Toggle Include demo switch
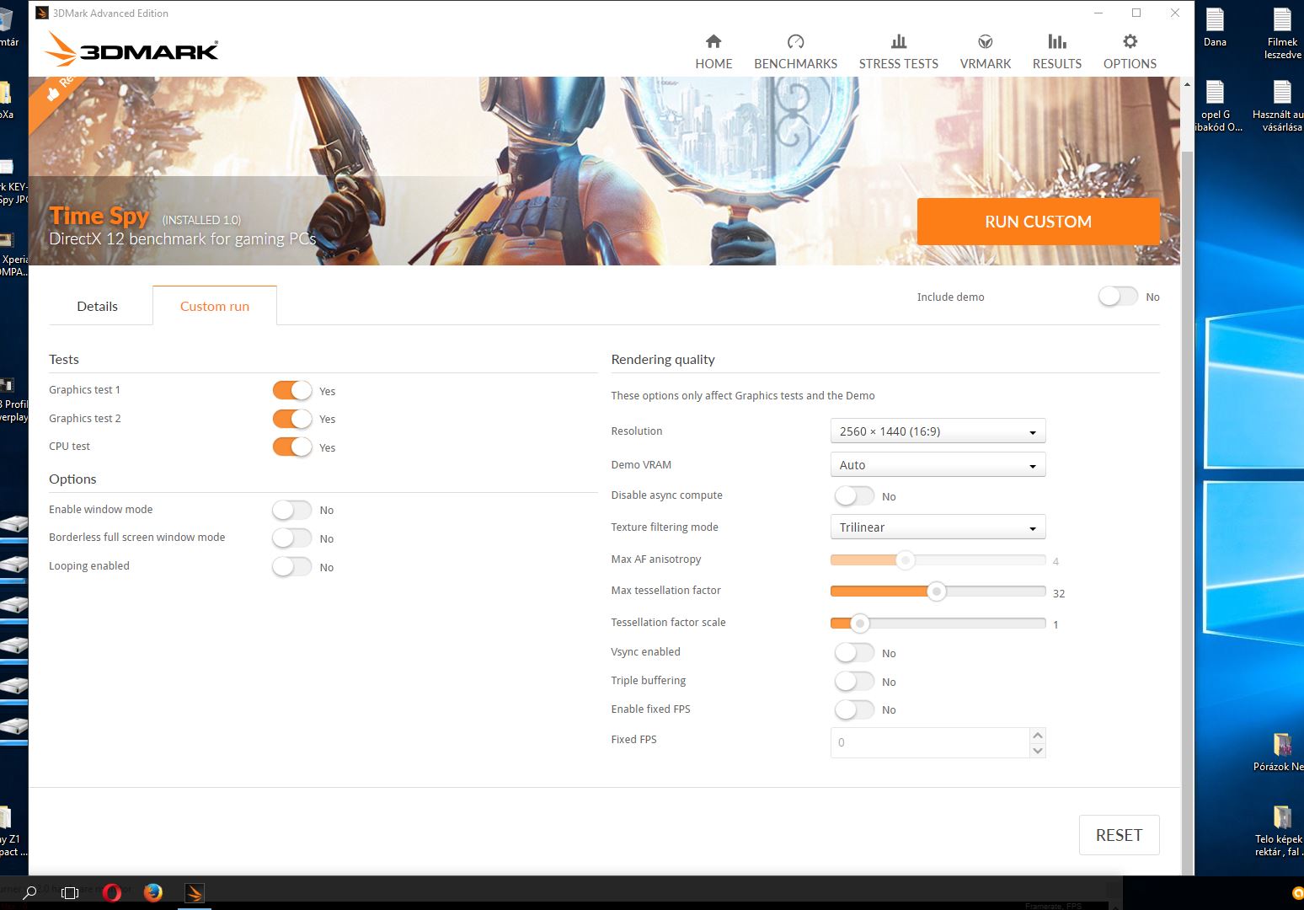Screen dimensions: 1304x910 coord(1118,297)
